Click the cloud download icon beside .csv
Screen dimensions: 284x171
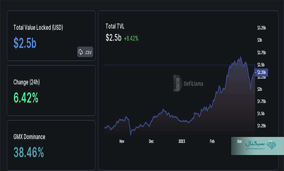81,52
